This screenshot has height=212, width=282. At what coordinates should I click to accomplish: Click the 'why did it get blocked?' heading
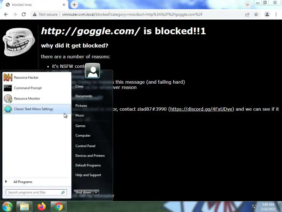(x=74, y=46)
